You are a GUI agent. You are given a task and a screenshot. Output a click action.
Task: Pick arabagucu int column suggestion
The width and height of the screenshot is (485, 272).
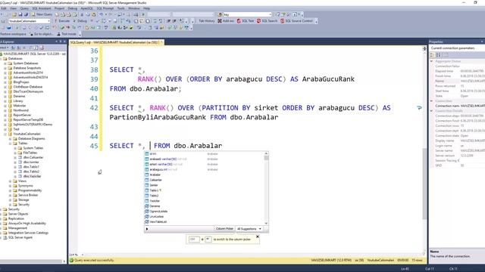pos(204,169)
